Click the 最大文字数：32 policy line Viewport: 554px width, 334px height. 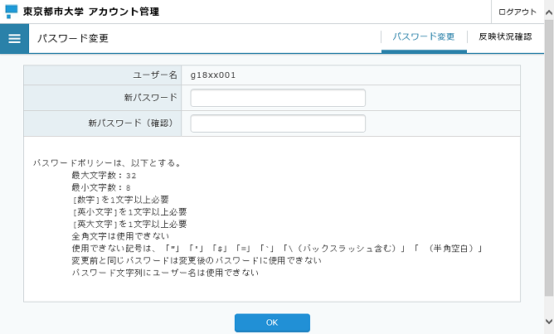pos(104,176)
